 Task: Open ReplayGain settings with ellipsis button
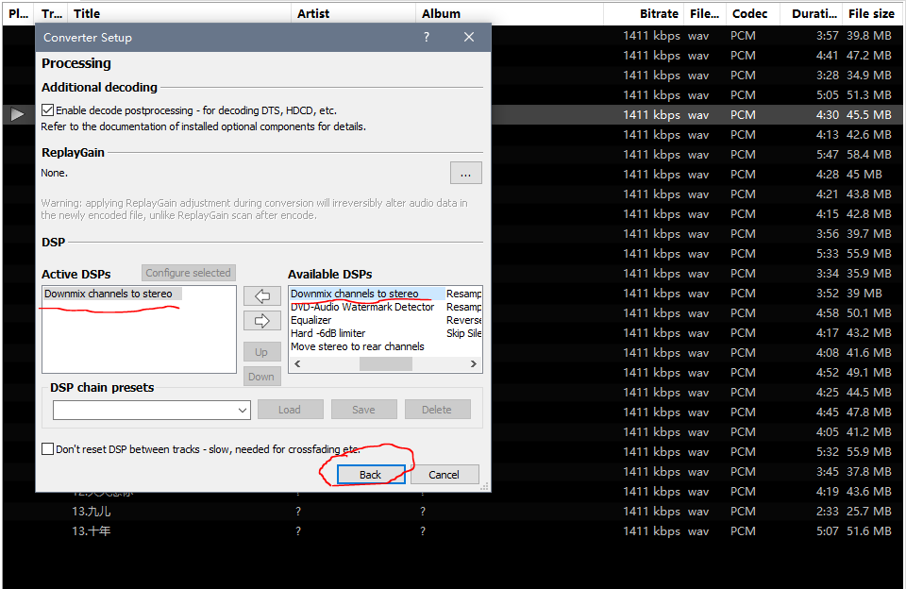pyautogui.click(x=465, y=173)
